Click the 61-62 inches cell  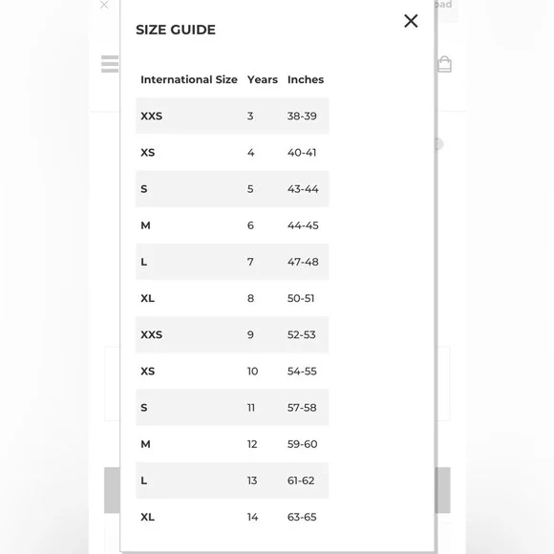pos(301,480)
